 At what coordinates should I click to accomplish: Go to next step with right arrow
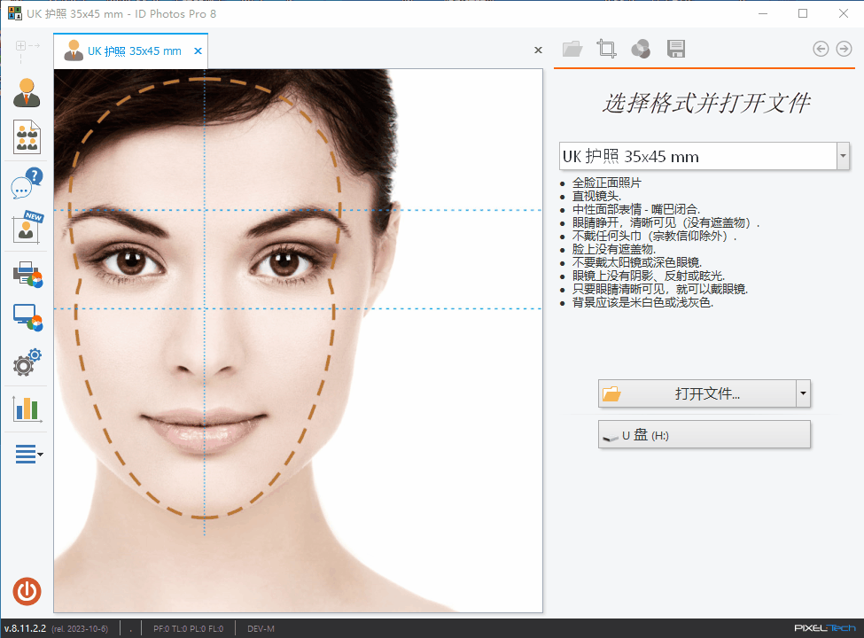[x=845, y=49]
